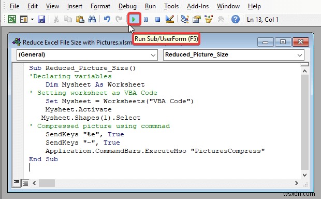This screenshot has width=321, height=199.
Task: Open the Run menu
Action: click(150, 6)
